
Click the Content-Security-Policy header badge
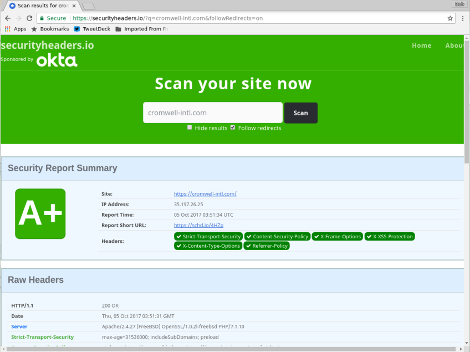[277, 237]
